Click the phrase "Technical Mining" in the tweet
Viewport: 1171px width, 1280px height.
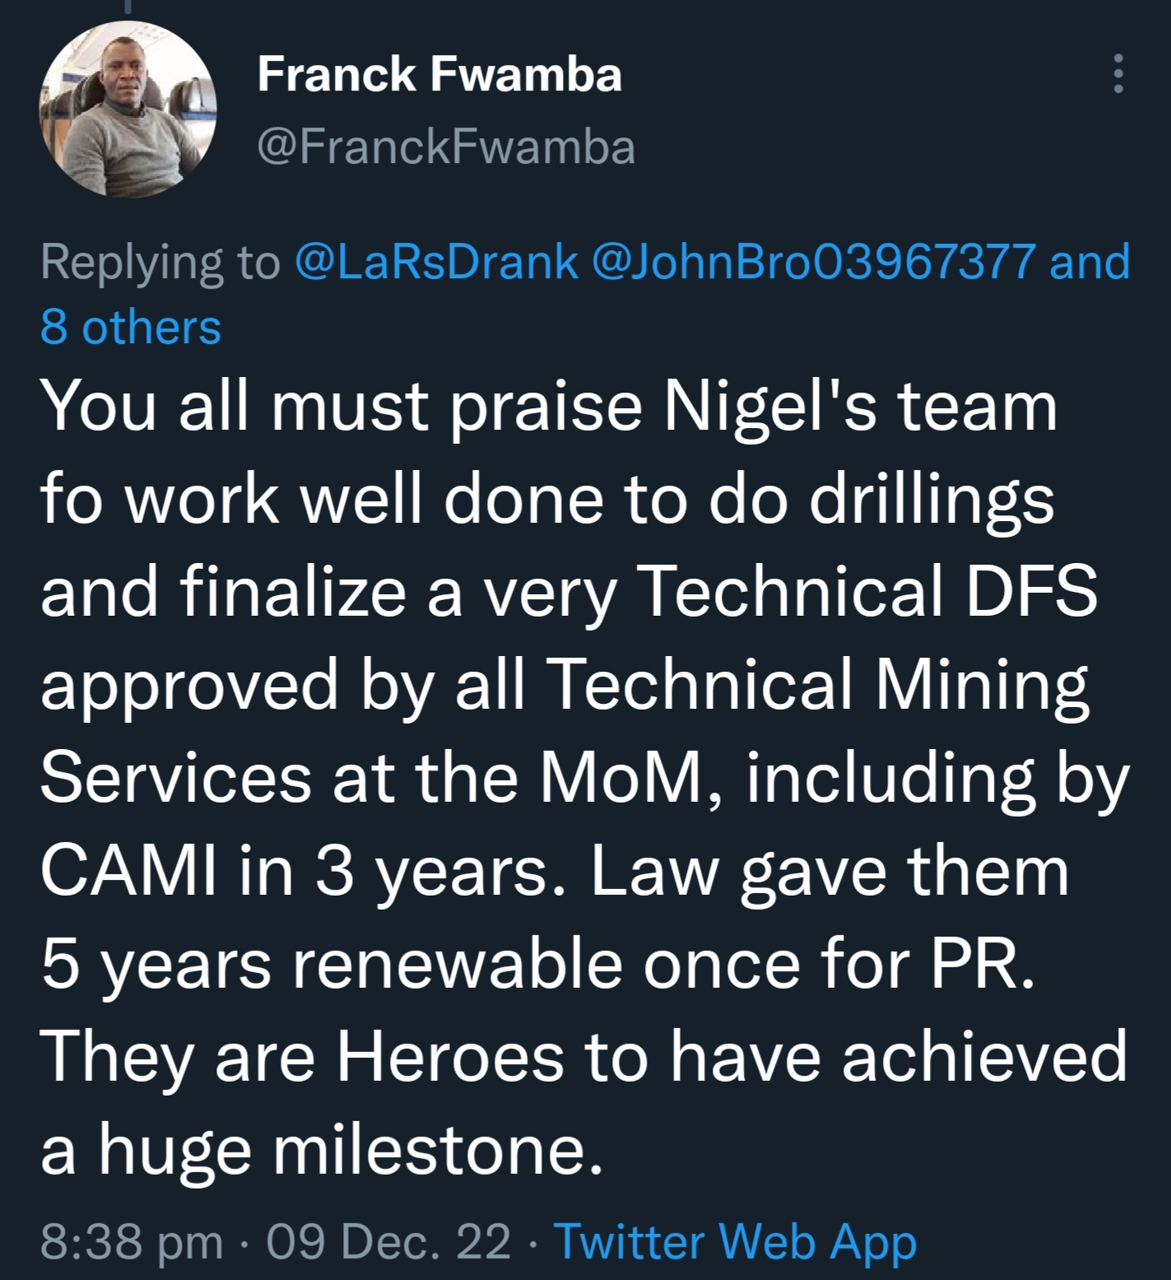[816, 683]
